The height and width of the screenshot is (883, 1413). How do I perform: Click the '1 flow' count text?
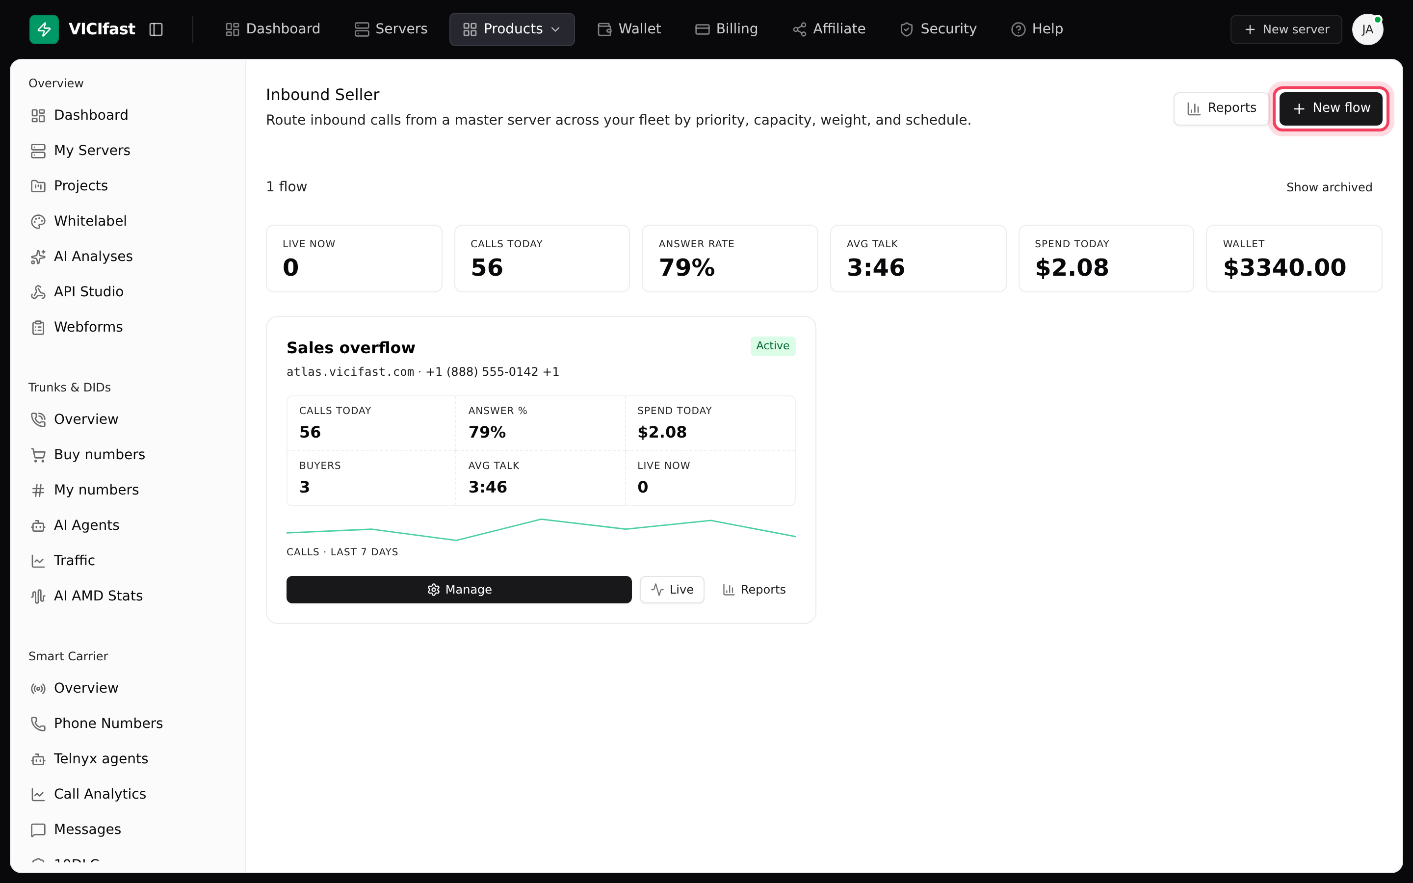click(286, 187)
